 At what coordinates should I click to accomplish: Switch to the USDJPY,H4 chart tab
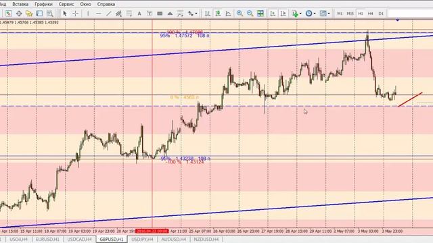[x=142, y=240]
